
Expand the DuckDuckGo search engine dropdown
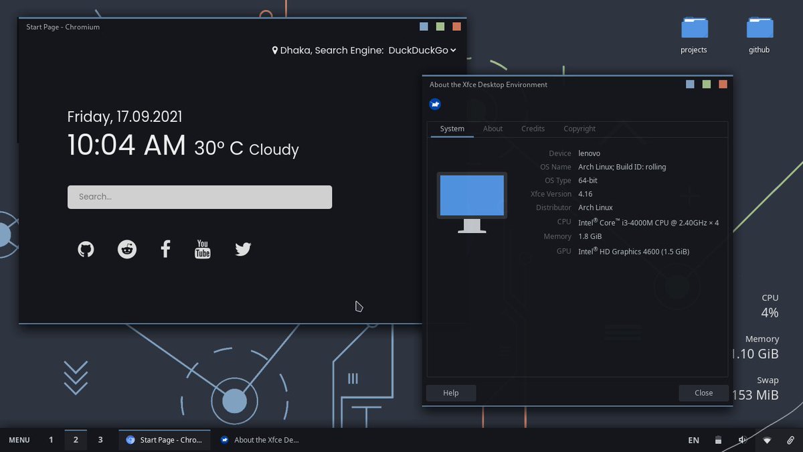tap(422, 50)
